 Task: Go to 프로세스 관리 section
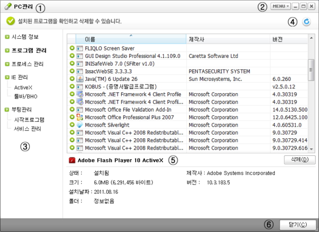pos(28,64)
